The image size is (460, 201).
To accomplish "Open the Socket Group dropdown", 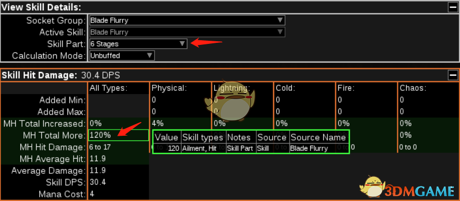I will tap(187, 20).
